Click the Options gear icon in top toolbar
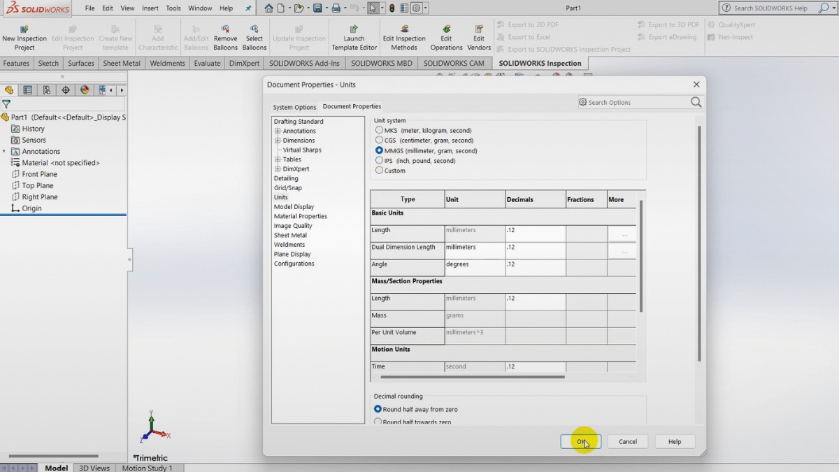 (417, 8)
